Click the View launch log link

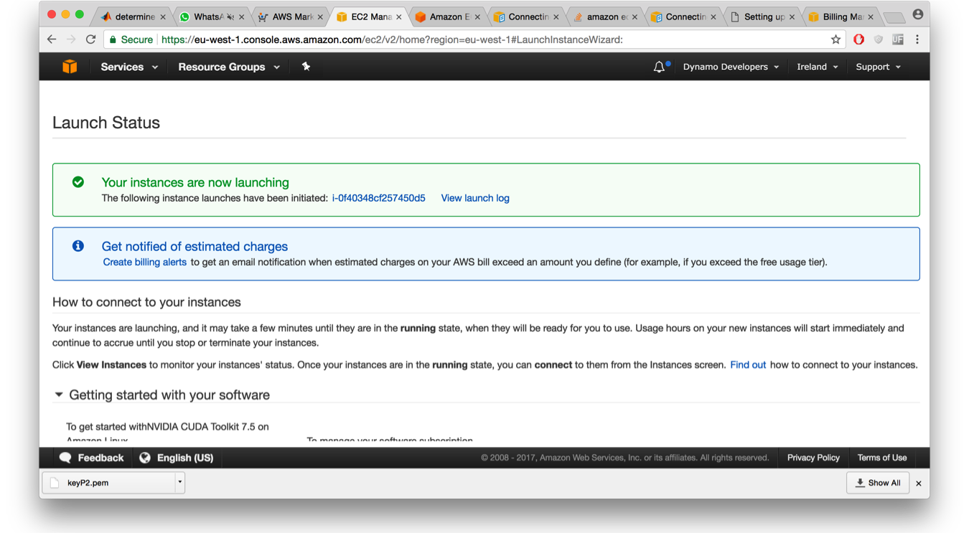pos(475,198)
